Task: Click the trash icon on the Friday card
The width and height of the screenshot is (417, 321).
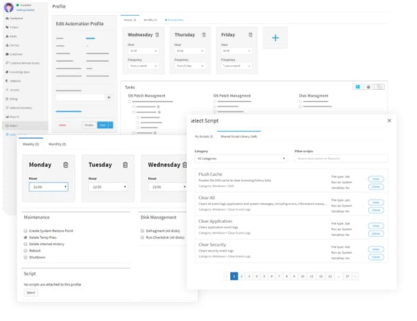Action: [x=251, y=34]
